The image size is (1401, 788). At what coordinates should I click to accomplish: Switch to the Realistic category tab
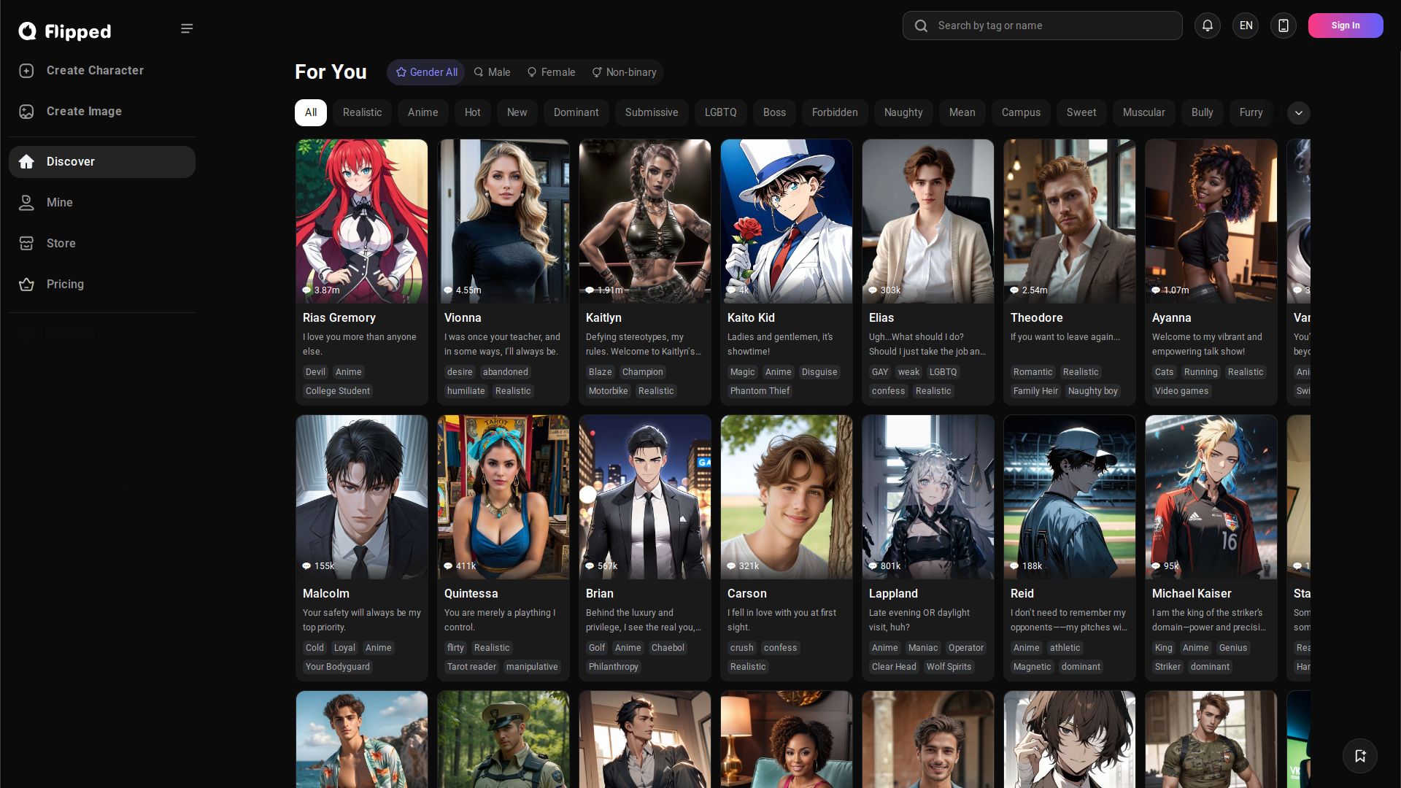coord(362,112)
